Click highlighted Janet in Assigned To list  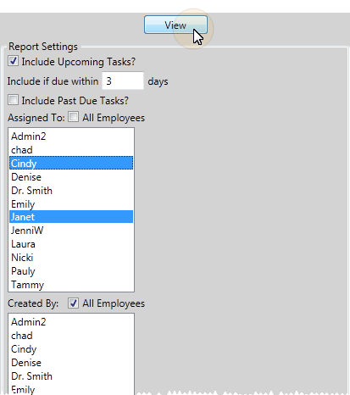pos(71,217)
